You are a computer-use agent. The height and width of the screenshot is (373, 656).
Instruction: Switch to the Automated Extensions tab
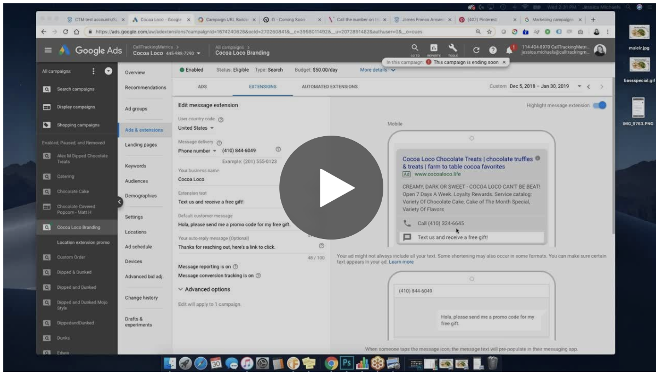(330, 86)
